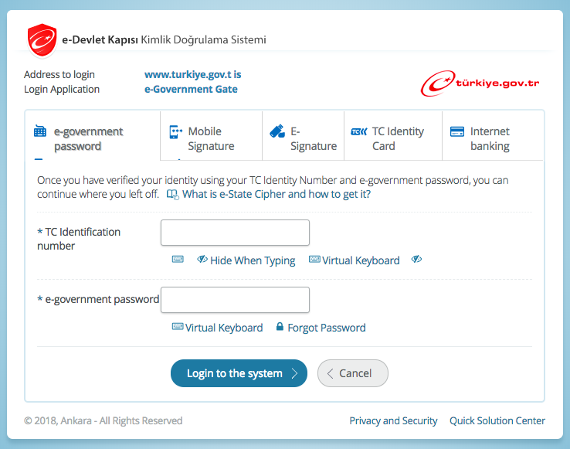Click the standalone keyboard icon under TC field
The width and height of the screenshot is (570, 449).
coord(178,260)
